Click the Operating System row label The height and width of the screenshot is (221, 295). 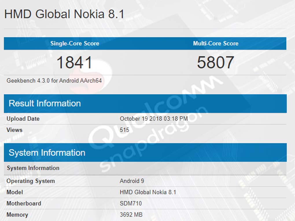[x=31, y=181]
